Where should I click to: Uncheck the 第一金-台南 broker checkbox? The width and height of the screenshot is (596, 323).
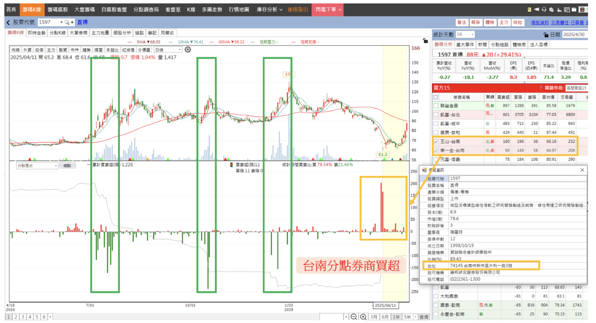(x=436, y=150)
